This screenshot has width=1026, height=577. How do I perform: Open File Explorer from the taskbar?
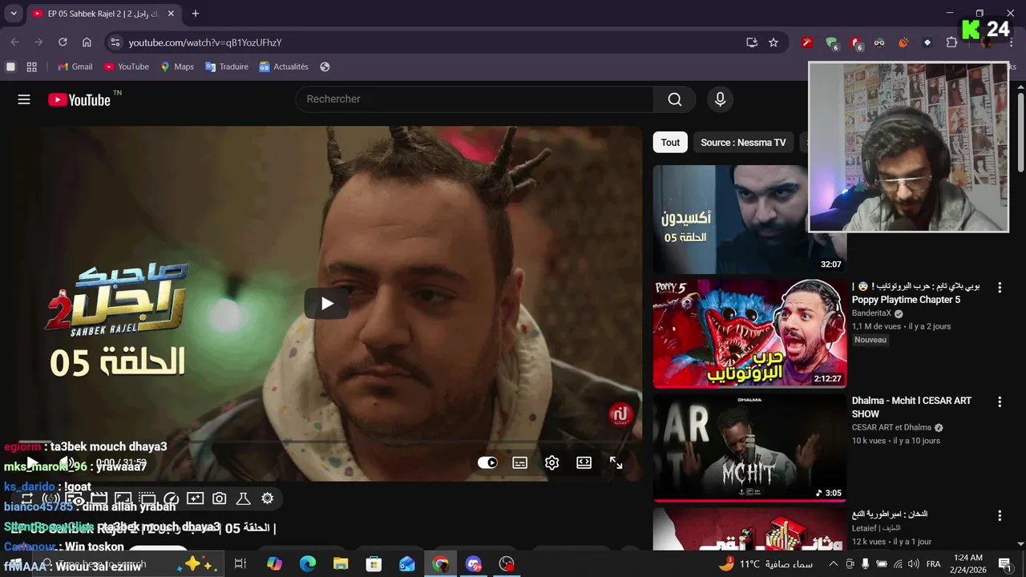tap(341, 564)
